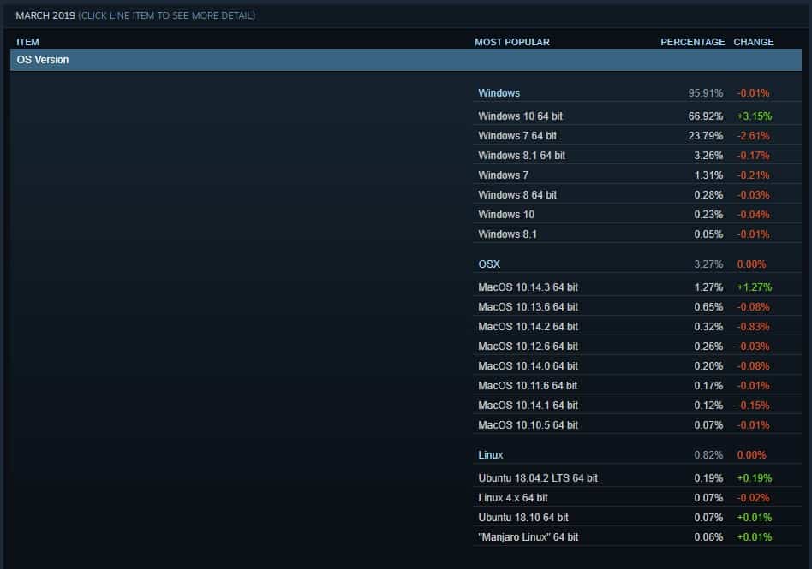Select the blue "Windows" group heading
Viewport: 812px width, 569px height.
499,93
